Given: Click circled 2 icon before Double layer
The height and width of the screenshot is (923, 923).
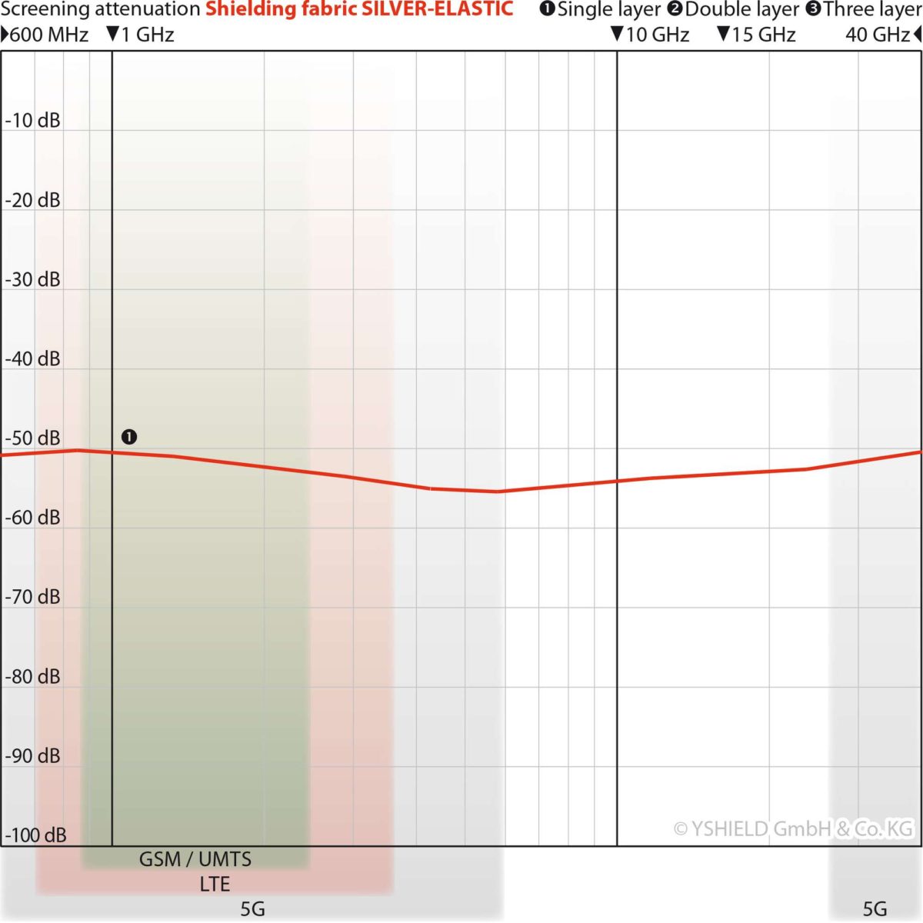Looking at the screenshot, I should (675, 9).
